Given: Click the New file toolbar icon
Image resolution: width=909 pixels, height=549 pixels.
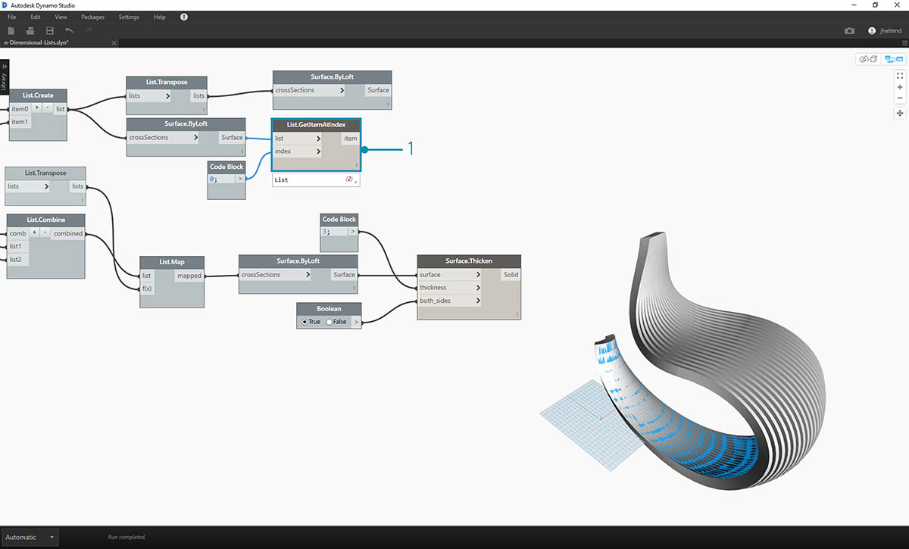Looking at the screenshot, I should pyautogui.click(x=11, y=30).
